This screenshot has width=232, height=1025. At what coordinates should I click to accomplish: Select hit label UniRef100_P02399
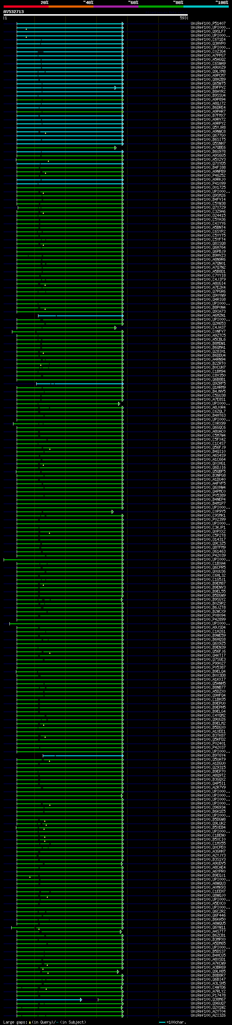click(x=208, y=519)
